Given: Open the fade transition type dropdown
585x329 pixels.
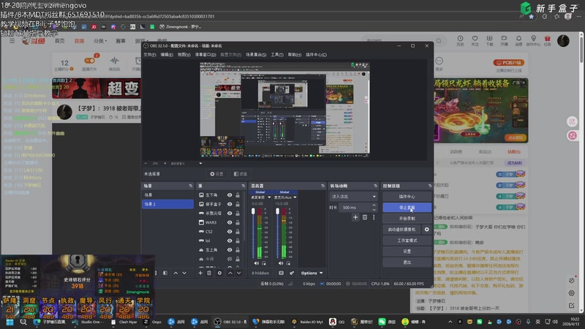Looking at the screenshot, I should pyautogui.click(x=351, y=197).
